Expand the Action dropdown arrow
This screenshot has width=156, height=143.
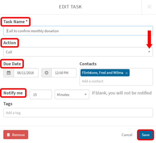pyautogui.click(x=149, y=52)
